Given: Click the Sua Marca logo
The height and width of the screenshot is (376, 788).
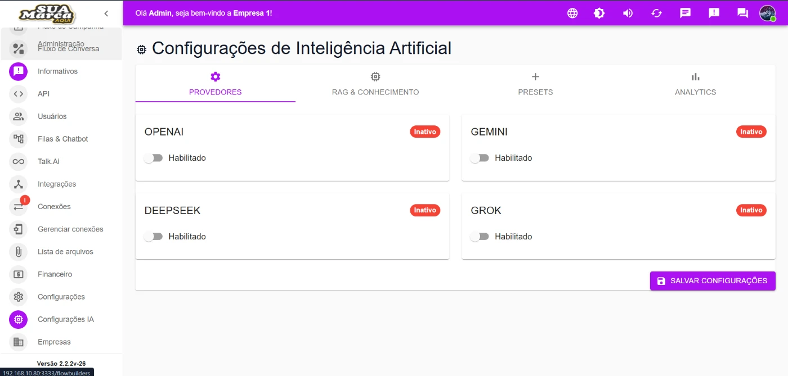Looking at the screenshot, I should 47,13.
